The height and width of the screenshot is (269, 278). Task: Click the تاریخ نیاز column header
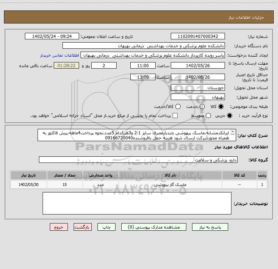(29, 175)
